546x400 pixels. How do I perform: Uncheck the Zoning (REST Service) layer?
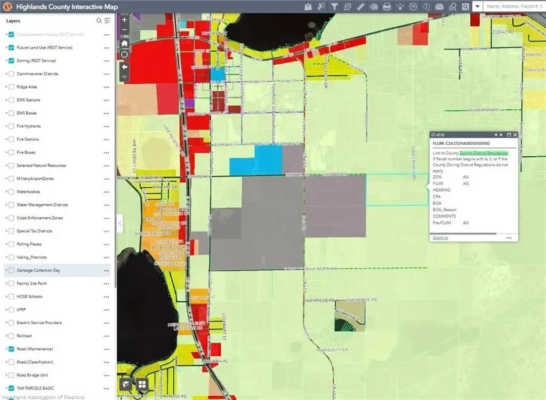tap(11, 61)
